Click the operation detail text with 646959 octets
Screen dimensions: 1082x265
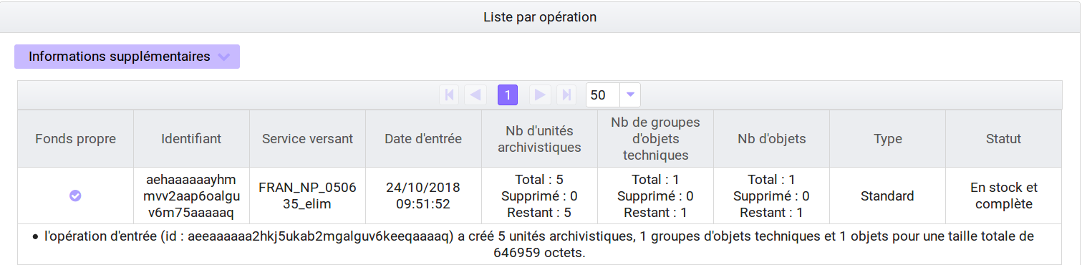click(x=539, y=244)
